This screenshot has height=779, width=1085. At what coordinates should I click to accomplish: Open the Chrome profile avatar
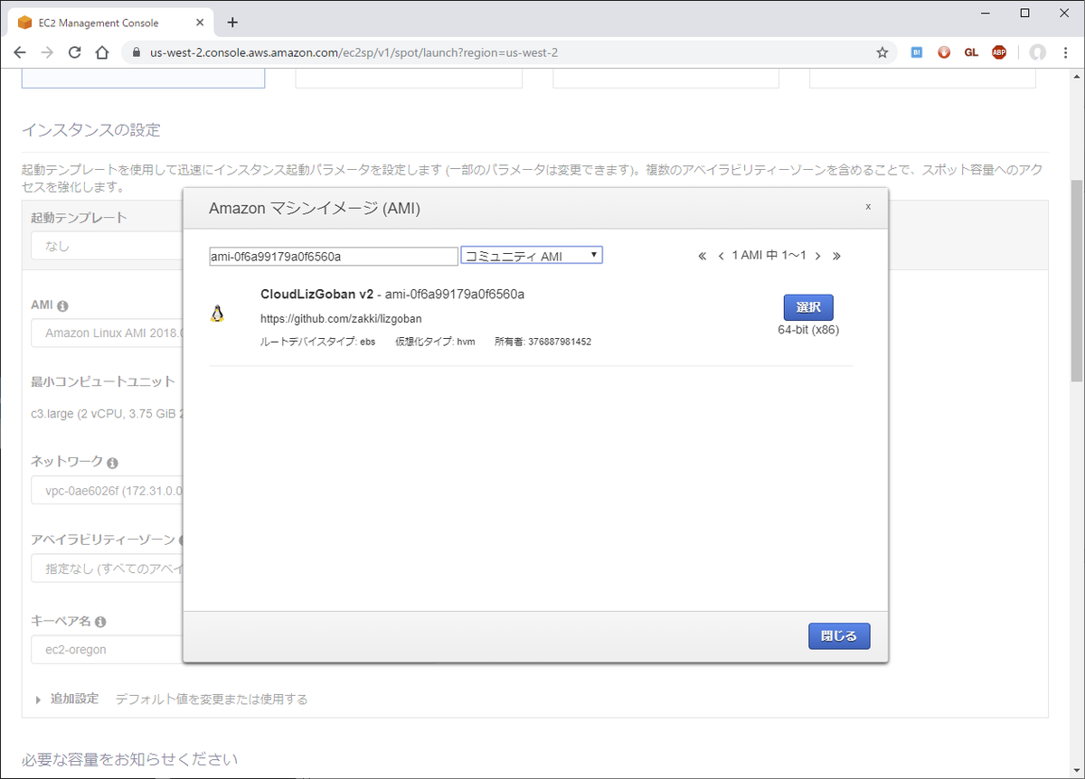(1038, 52)
